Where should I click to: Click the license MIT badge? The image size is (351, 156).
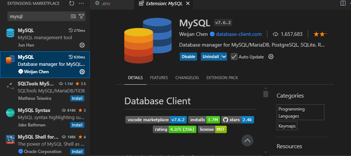point(212,129)
